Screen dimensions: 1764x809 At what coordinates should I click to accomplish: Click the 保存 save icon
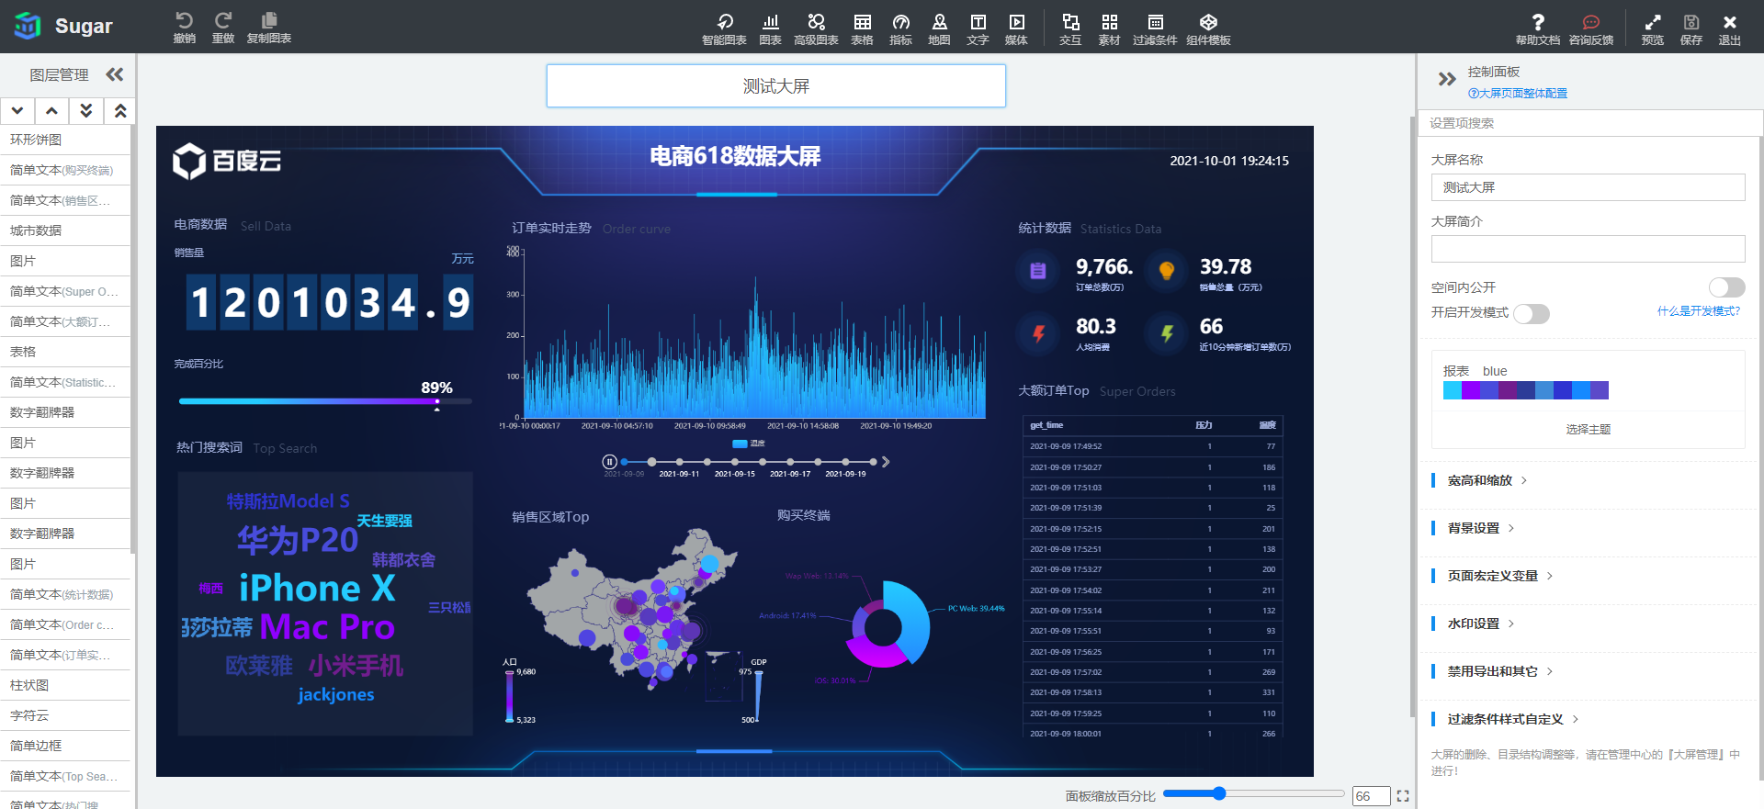click(x=1691, y=28)
